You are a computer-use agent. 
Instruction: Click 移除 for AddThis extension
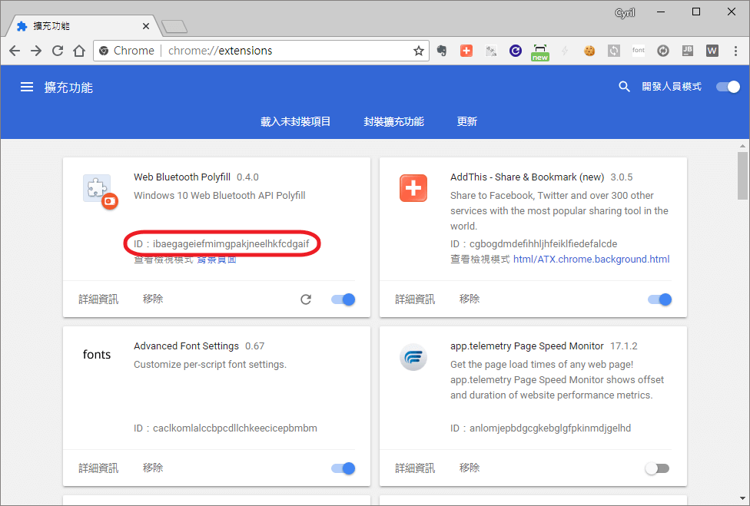tap(470, 299)
